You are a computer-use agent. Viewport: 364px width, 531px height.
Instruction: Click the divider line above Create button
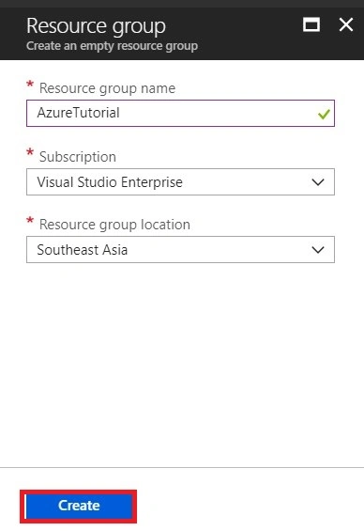point(182,468)
